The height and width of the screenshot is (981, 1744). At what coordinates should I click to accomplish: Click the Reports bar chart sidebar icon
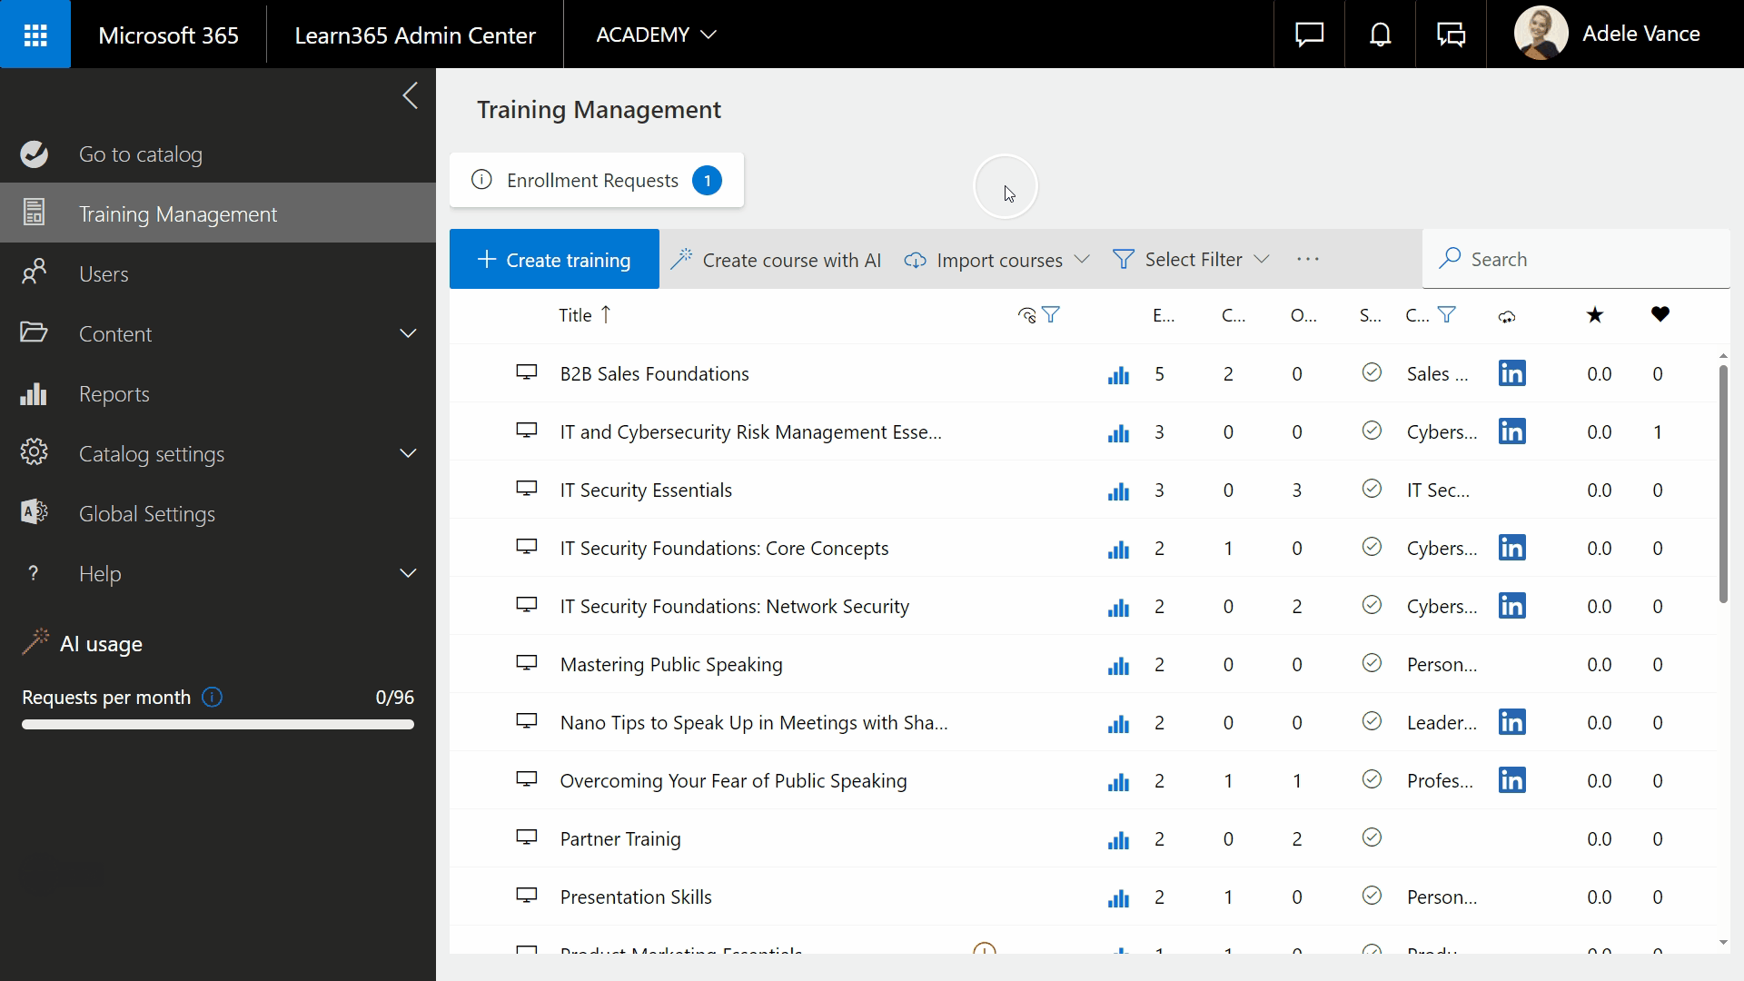34,393
